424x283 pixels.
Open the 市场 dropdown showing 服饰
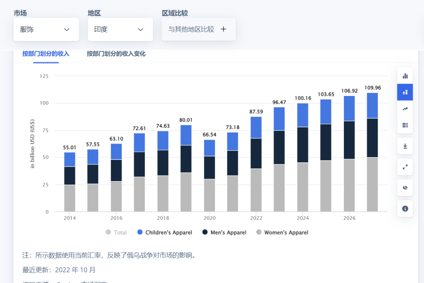(x=46, y=29)
